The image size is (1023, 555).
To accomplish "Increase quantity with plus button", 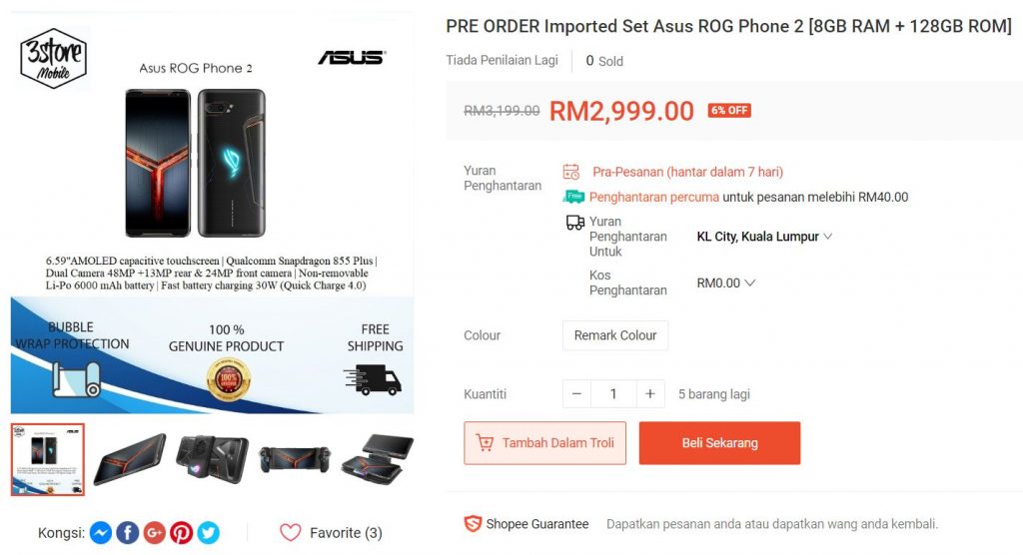I will coord(649,394).
